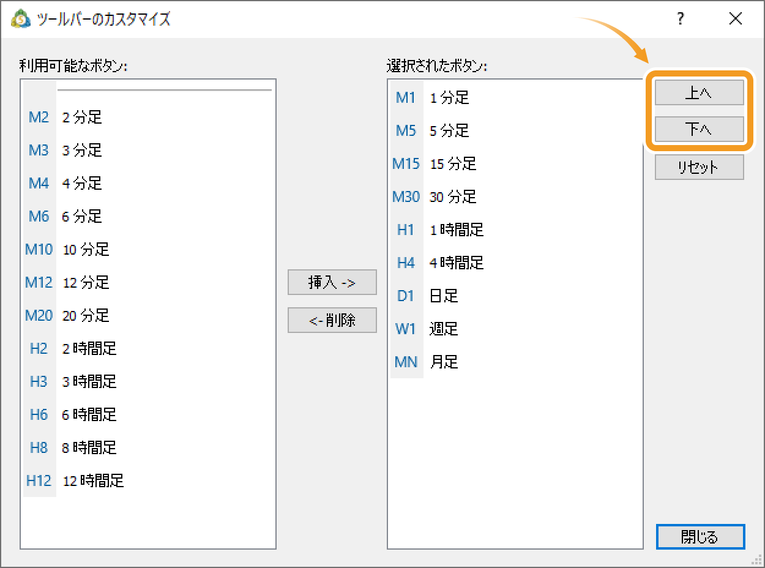Select the 20 分足 text row
The width and height of the screenshot is (765, 568).
click(86, 316)
